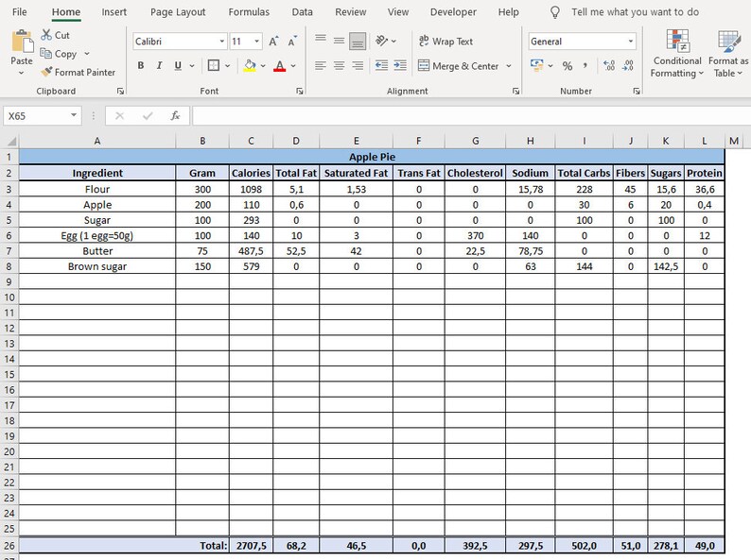
Task: Open the Calibri font name dropdown
Action: pos(221,42)
